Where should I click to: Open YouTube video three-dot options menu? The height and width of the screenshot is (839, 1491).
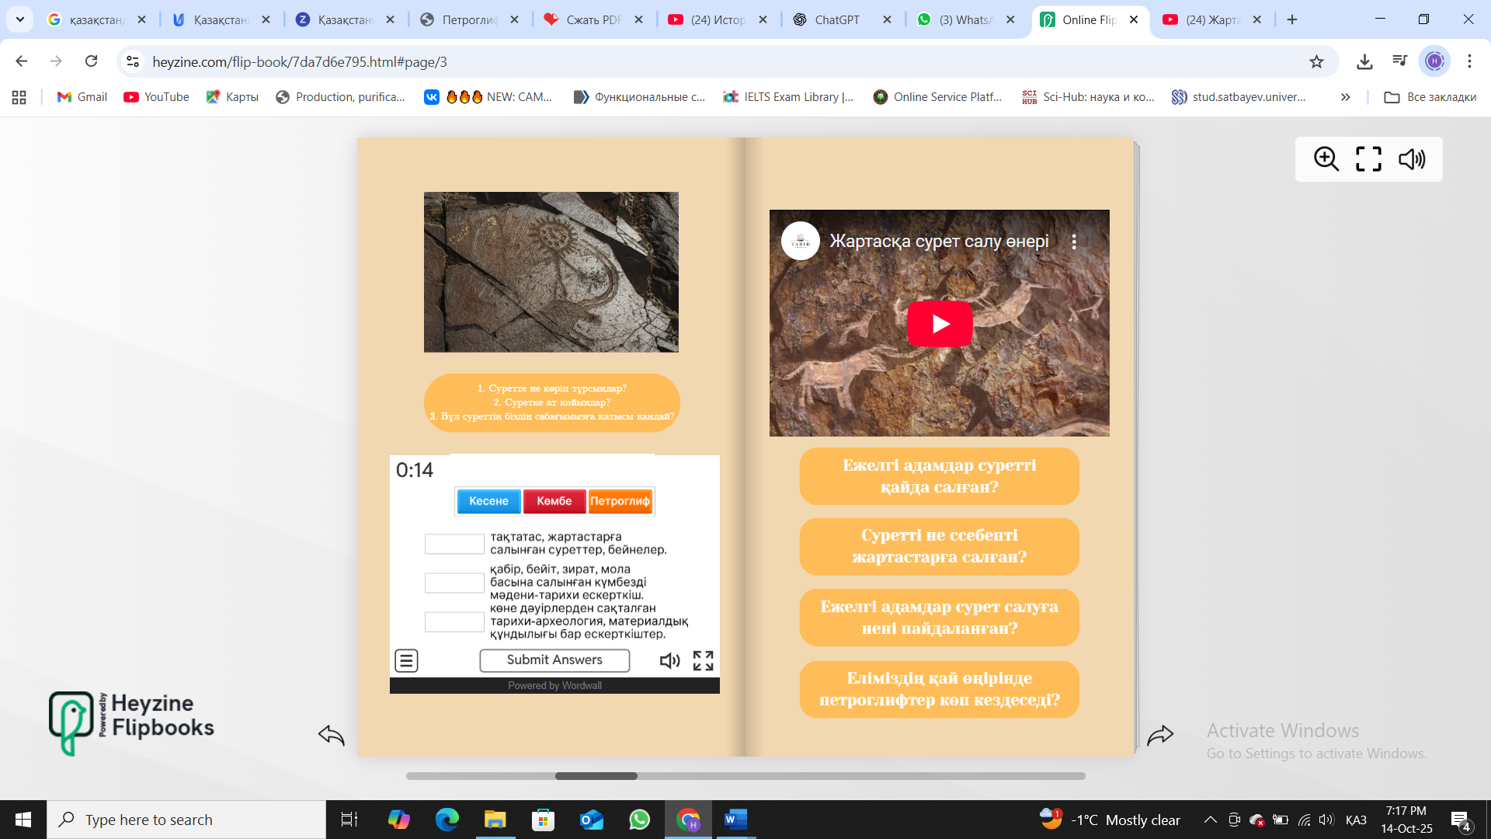(1074, 242)
